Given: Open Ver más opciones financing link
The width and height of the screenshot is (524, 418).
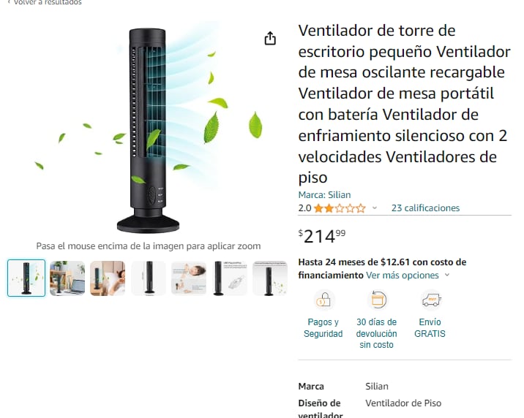Looking at the screenshot, I should 403,275.
